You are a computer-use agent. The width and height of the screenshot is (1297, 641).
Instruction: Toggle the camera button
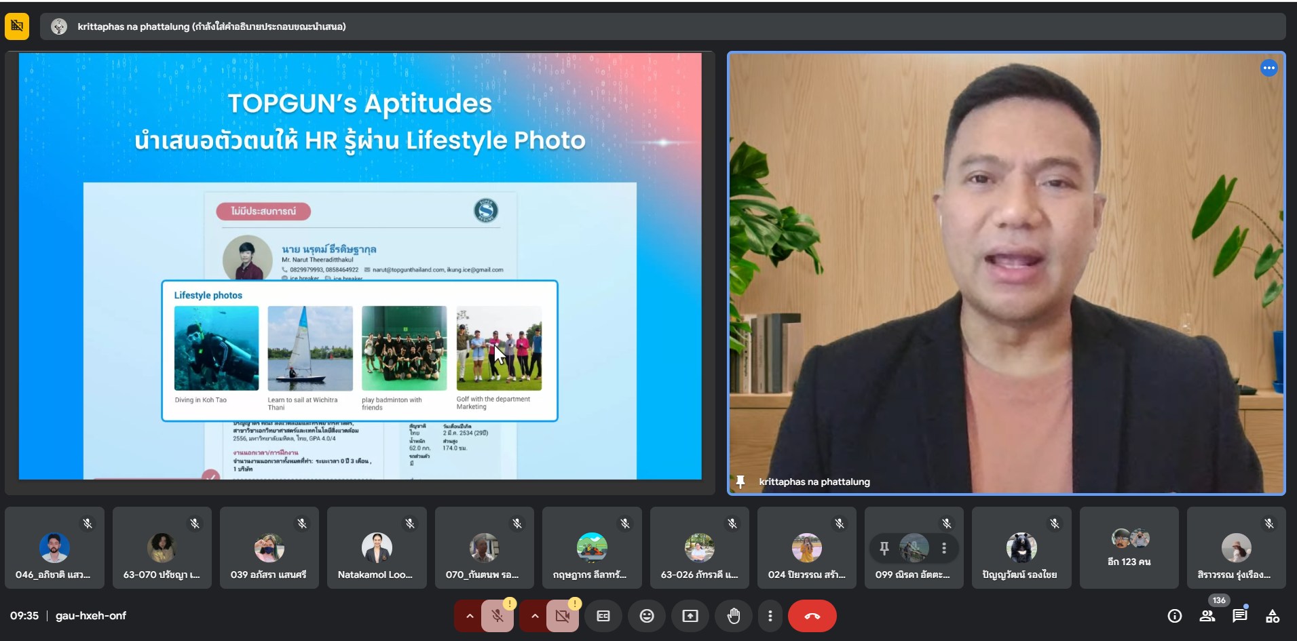562,616
